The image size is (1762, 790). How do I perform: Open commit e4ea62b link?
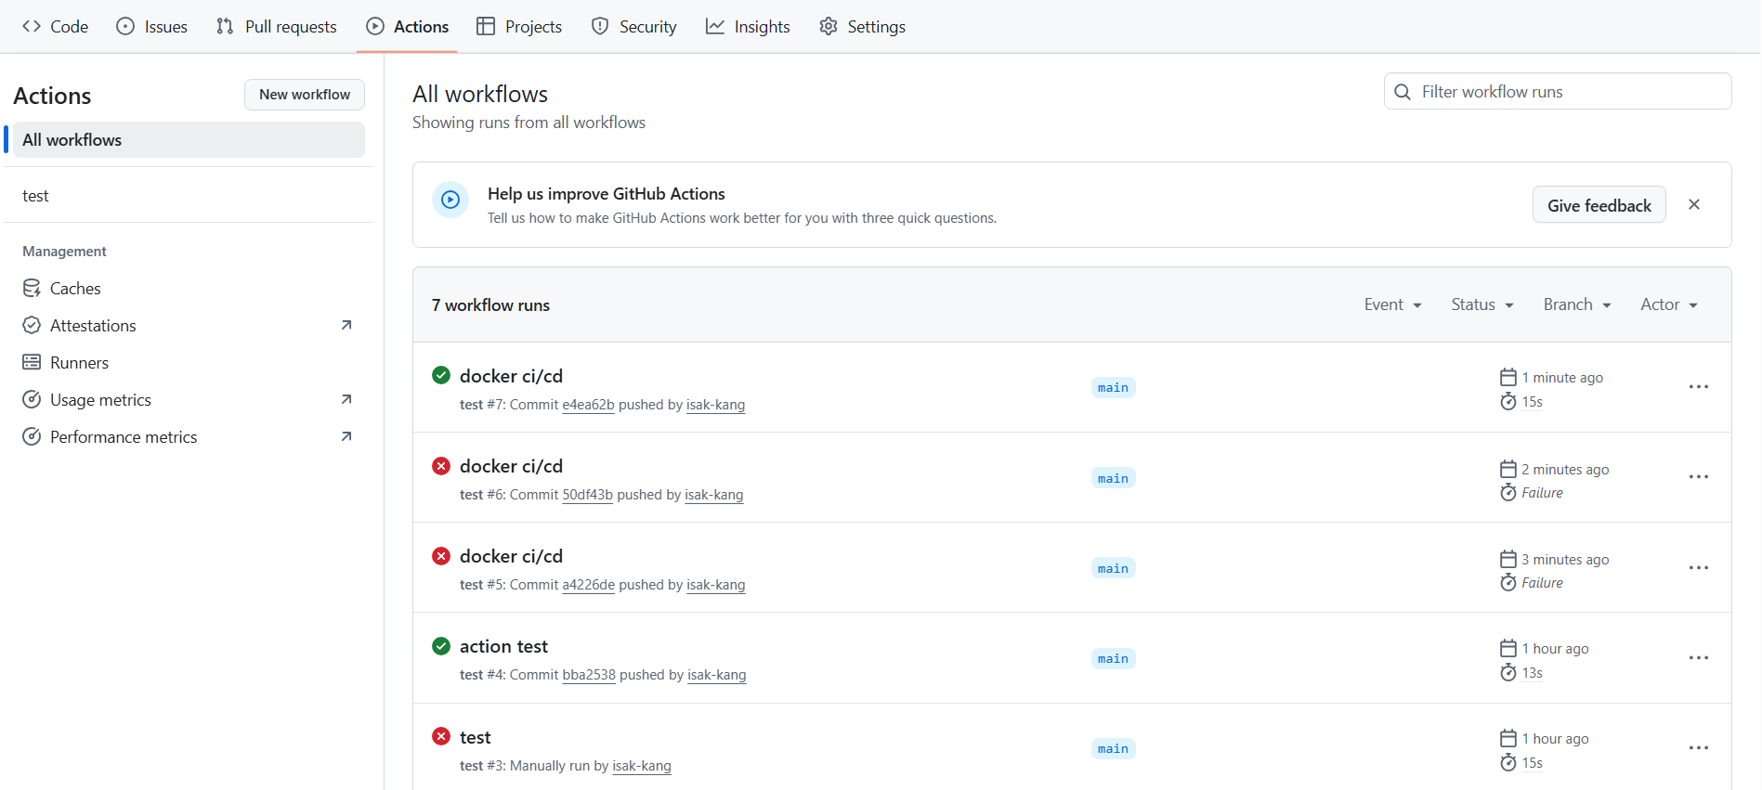coord(588,405)
